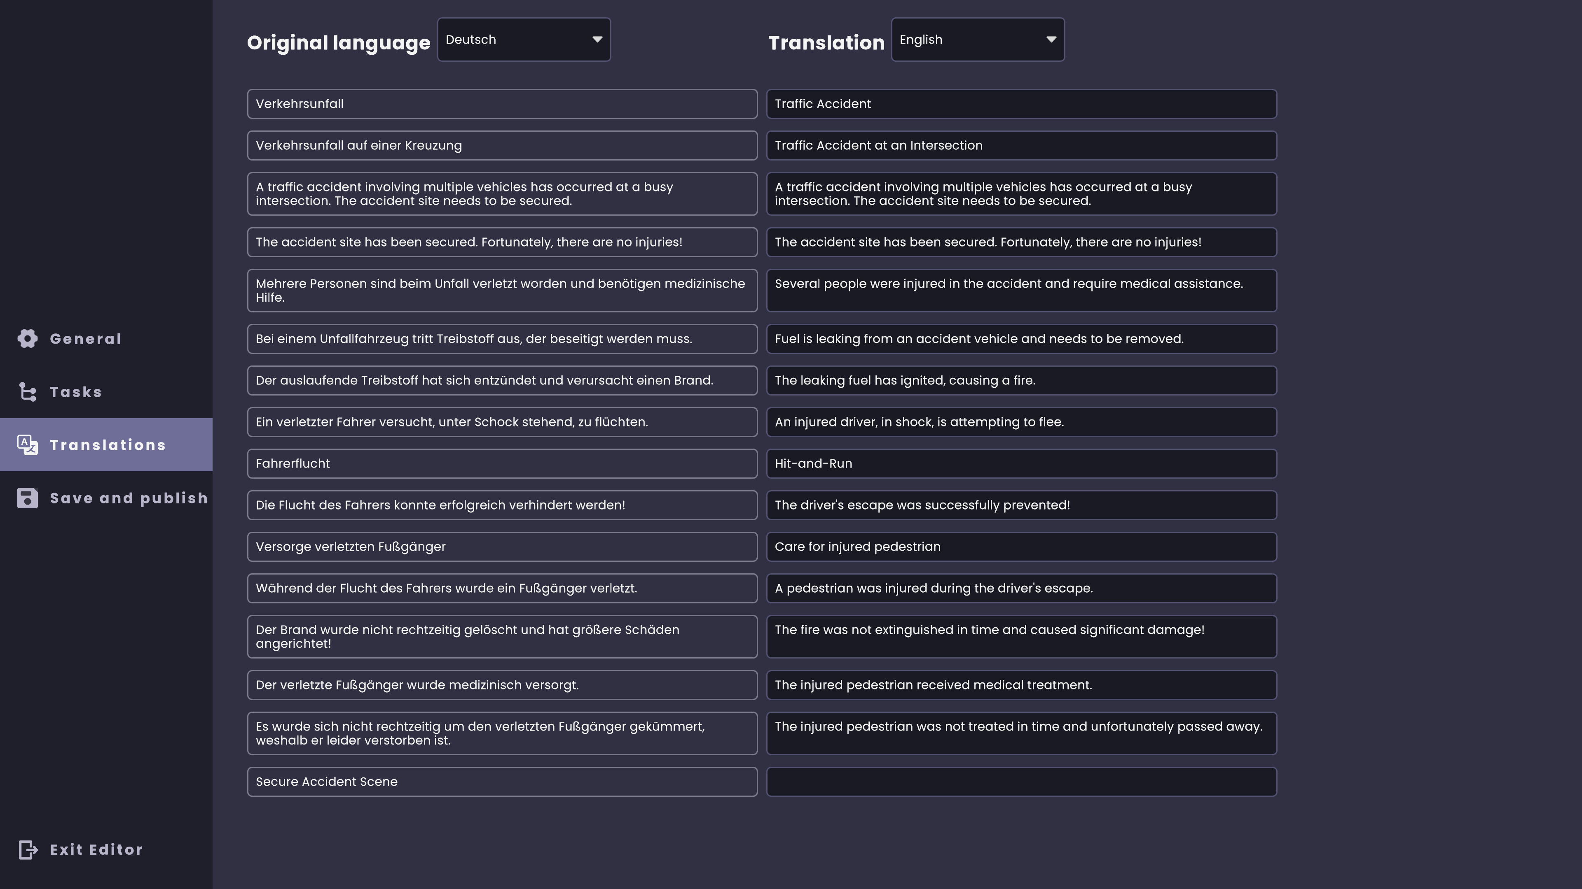The width and height of the screenshot is (1582, 889).
Task: Select original 'Es wurde sich nicht rechtzeitig' text
Action: coord(502,733)
